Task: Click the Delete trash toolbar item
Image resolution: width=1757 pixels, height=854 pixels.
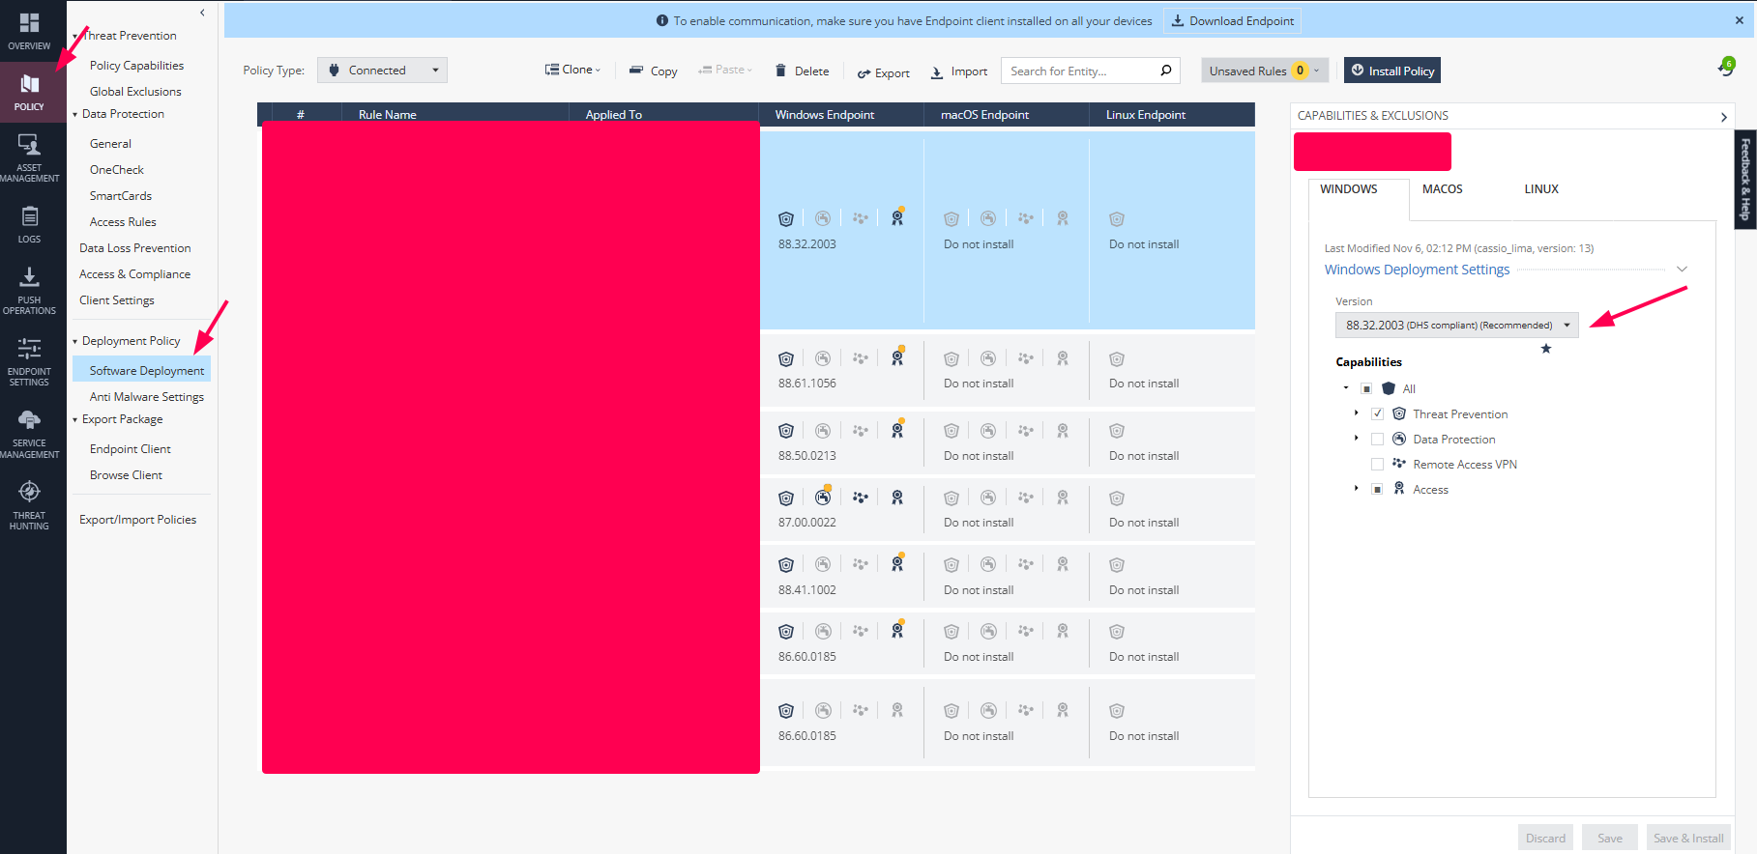Action: tap(802, 71)
